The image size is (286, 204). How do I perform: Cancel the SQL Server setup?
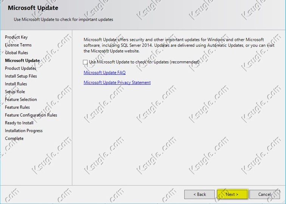tap(264, 194)
